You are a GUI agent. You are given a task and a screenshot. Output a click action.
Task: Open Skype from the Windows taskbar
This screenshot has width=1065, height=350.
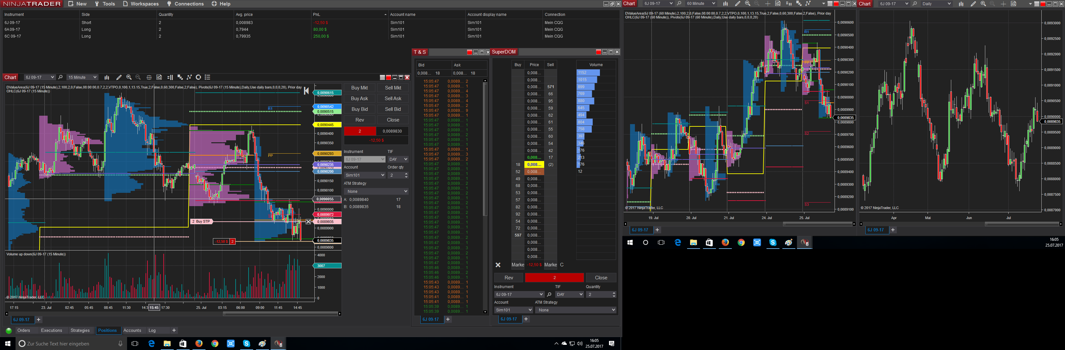pos(246,344)
